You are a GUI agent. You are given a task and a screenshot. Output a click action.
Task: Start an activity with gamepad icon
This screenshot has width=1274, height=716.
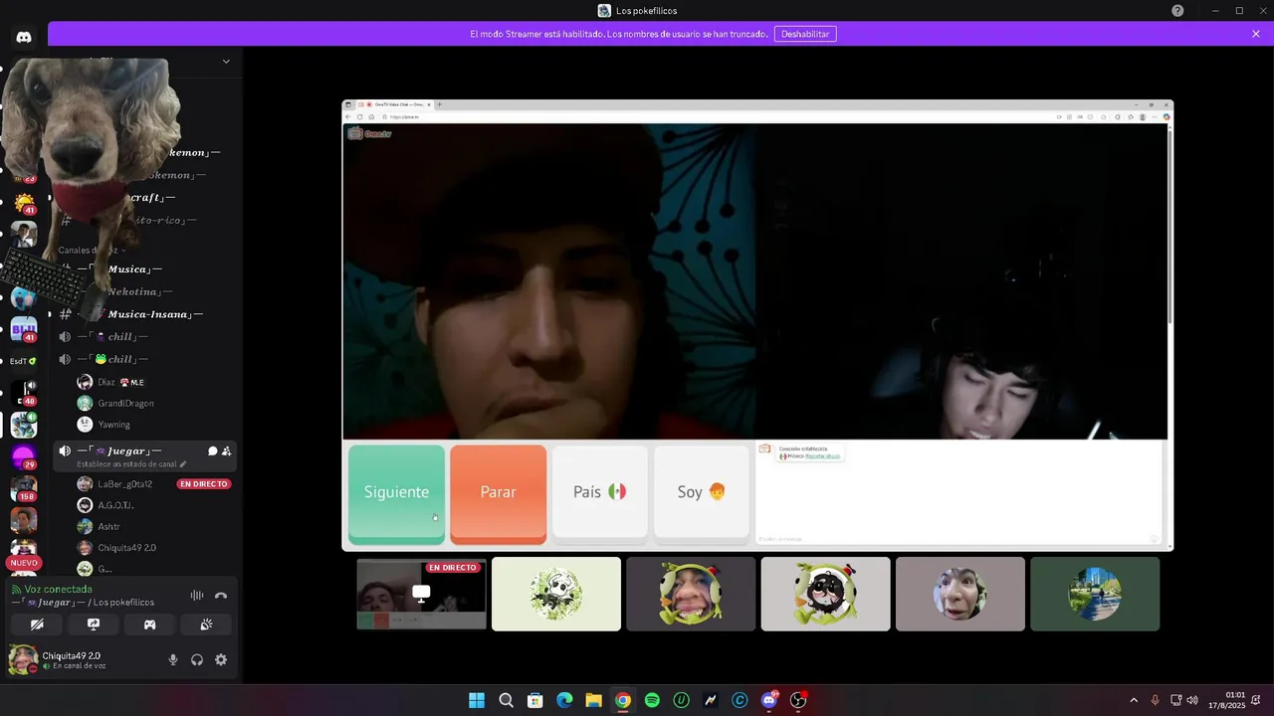point(149,625)
